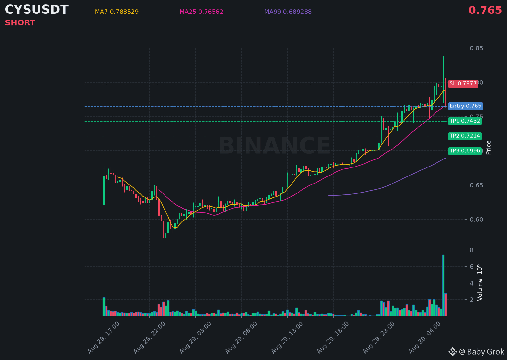Viewport: 507px width, 360px height.
Task: Click the vertical Price axis label
Action: pos(488,148)
